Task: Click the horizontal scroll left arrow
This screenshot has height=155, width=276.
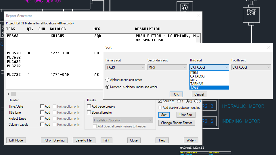Action: [x=8, y=94]
